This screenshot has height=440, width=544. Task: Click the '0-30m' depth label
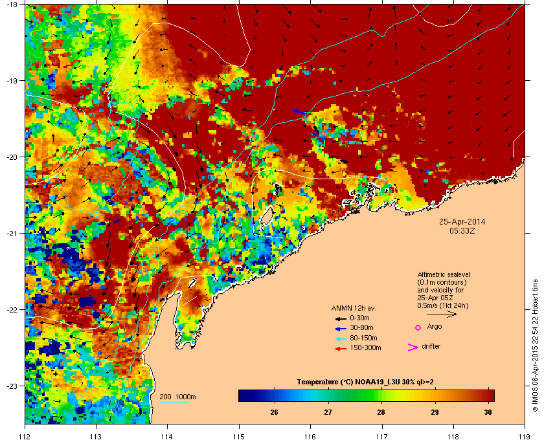360,318
